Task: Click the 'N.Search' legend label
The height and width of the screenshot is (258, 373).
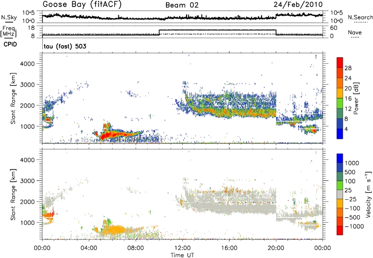Action: [360, 17]
